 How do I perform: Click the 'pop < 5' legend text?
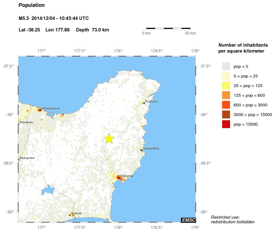point(241,67)
